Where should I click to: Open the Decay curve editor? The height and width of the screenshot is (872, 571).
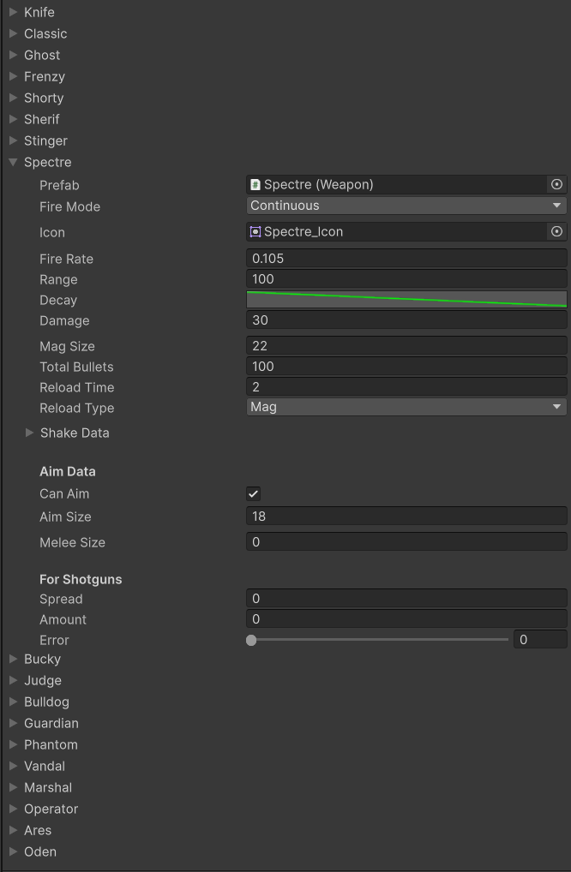pos(407,299)
